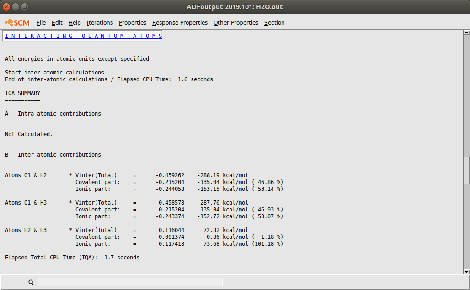Click the vertical scrollbar thumb
470x290 pixels.
coord(466,170)
